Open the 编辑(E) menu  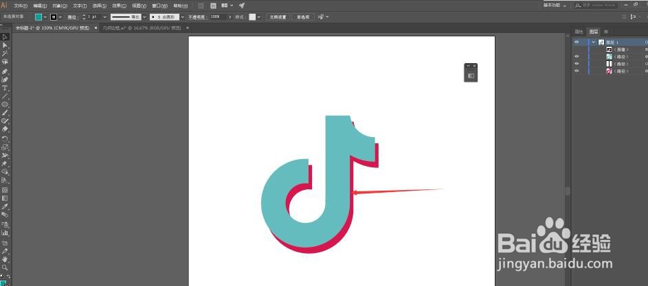(40, 5)
